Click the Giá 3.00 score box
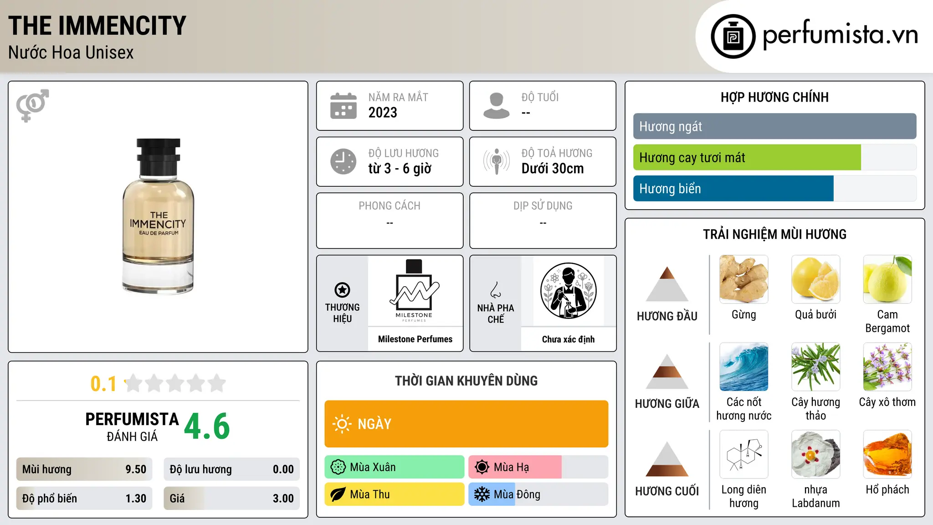Screen dimensions: 933x525 pyautogui.click(x=231, y=498)
